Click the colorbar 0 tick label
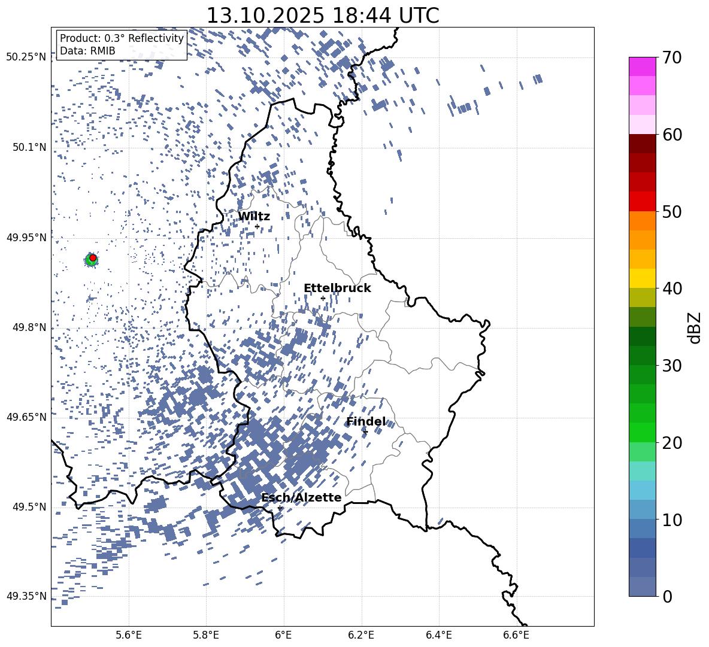Viewport: 709px width, 647px height. coord(668,596)
